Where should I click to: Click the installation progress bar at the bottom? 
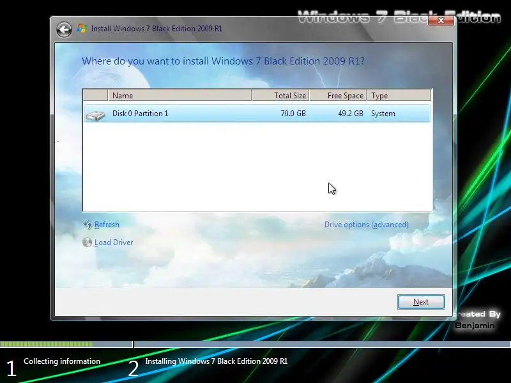pyautogui.click(x=256, y=344)
